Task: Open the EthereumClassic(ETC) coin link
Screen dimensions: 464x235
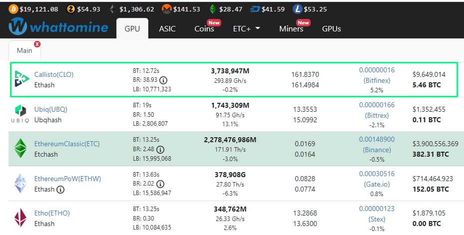Action: [67, 144]
